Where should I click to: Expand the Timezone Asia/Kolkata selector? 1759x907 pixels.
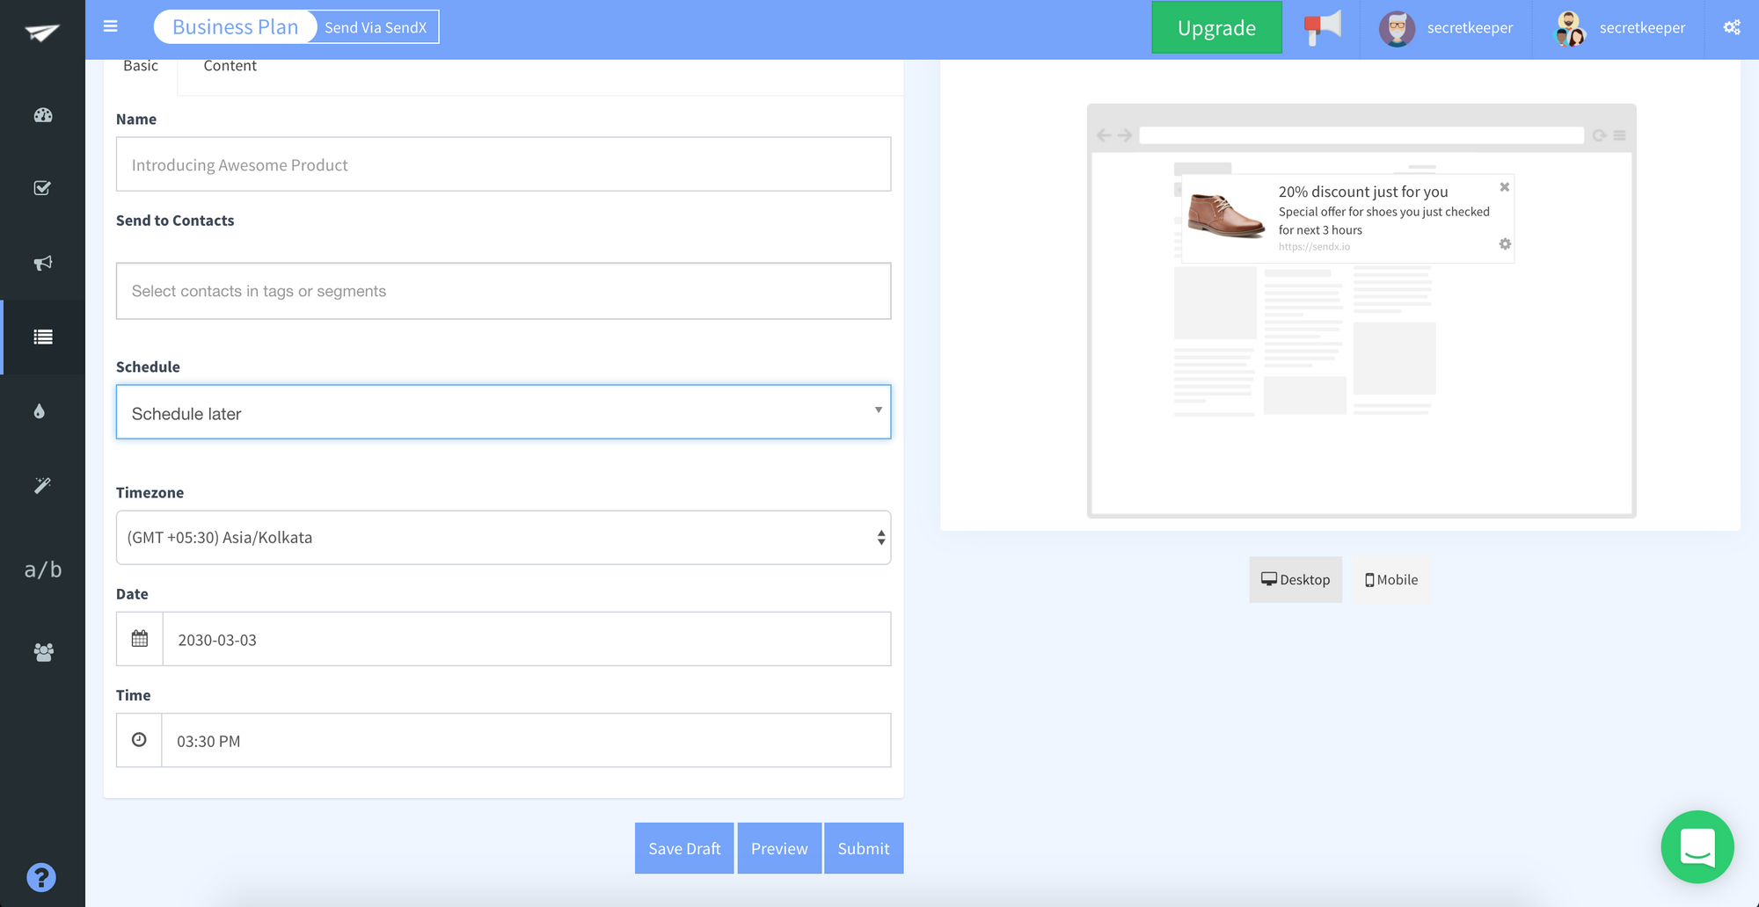pos(503,538)
